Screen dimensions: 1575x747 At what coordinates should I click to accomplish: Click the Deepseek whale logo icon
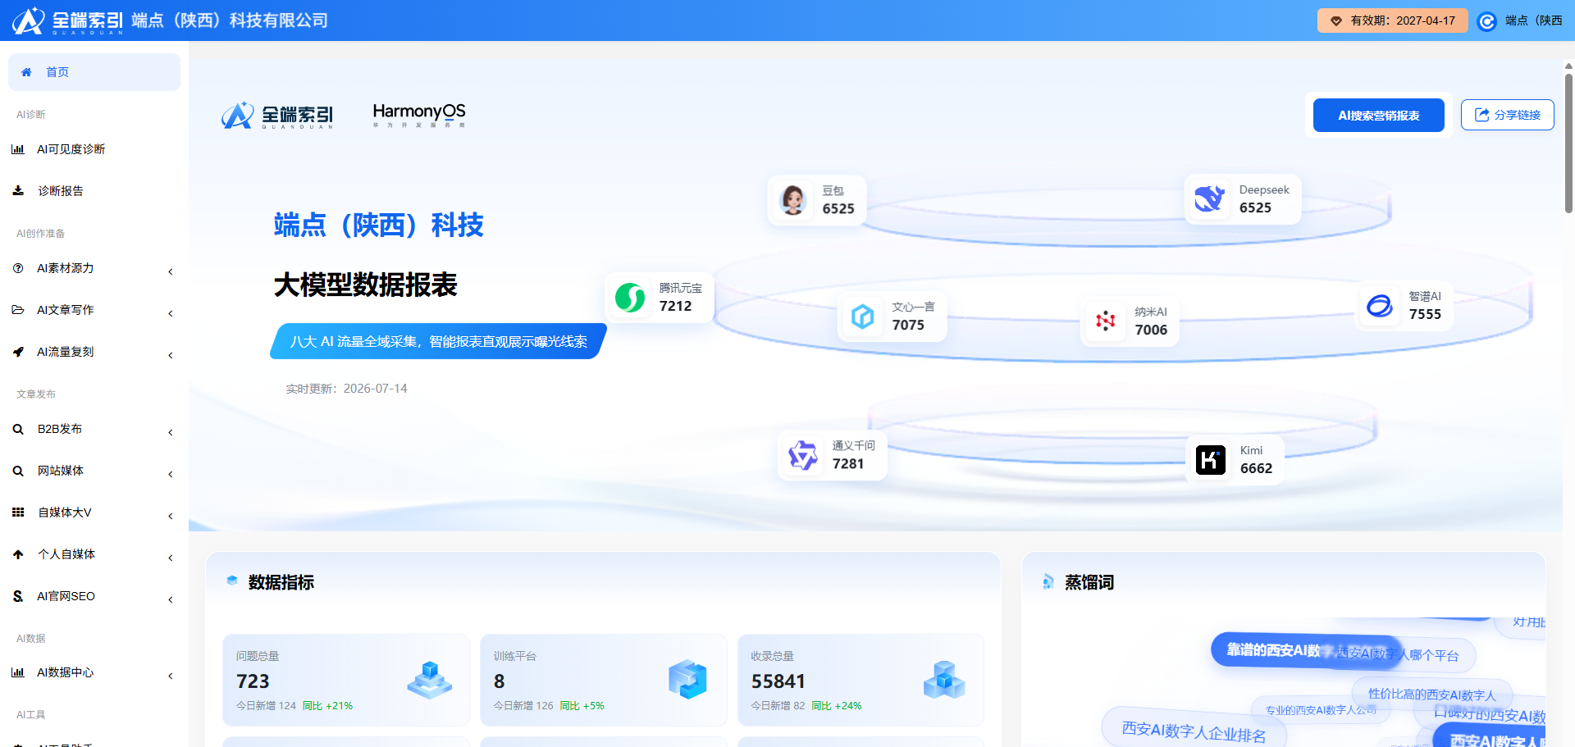[x=1209, y=198]
